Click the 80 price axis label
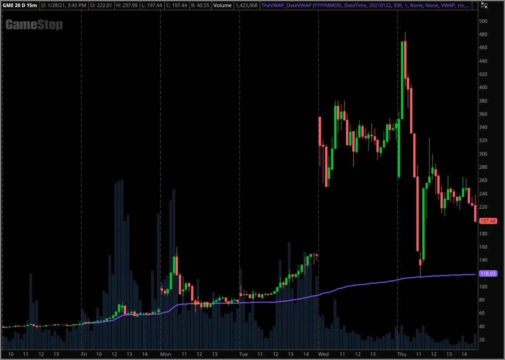 click(482, 300)
